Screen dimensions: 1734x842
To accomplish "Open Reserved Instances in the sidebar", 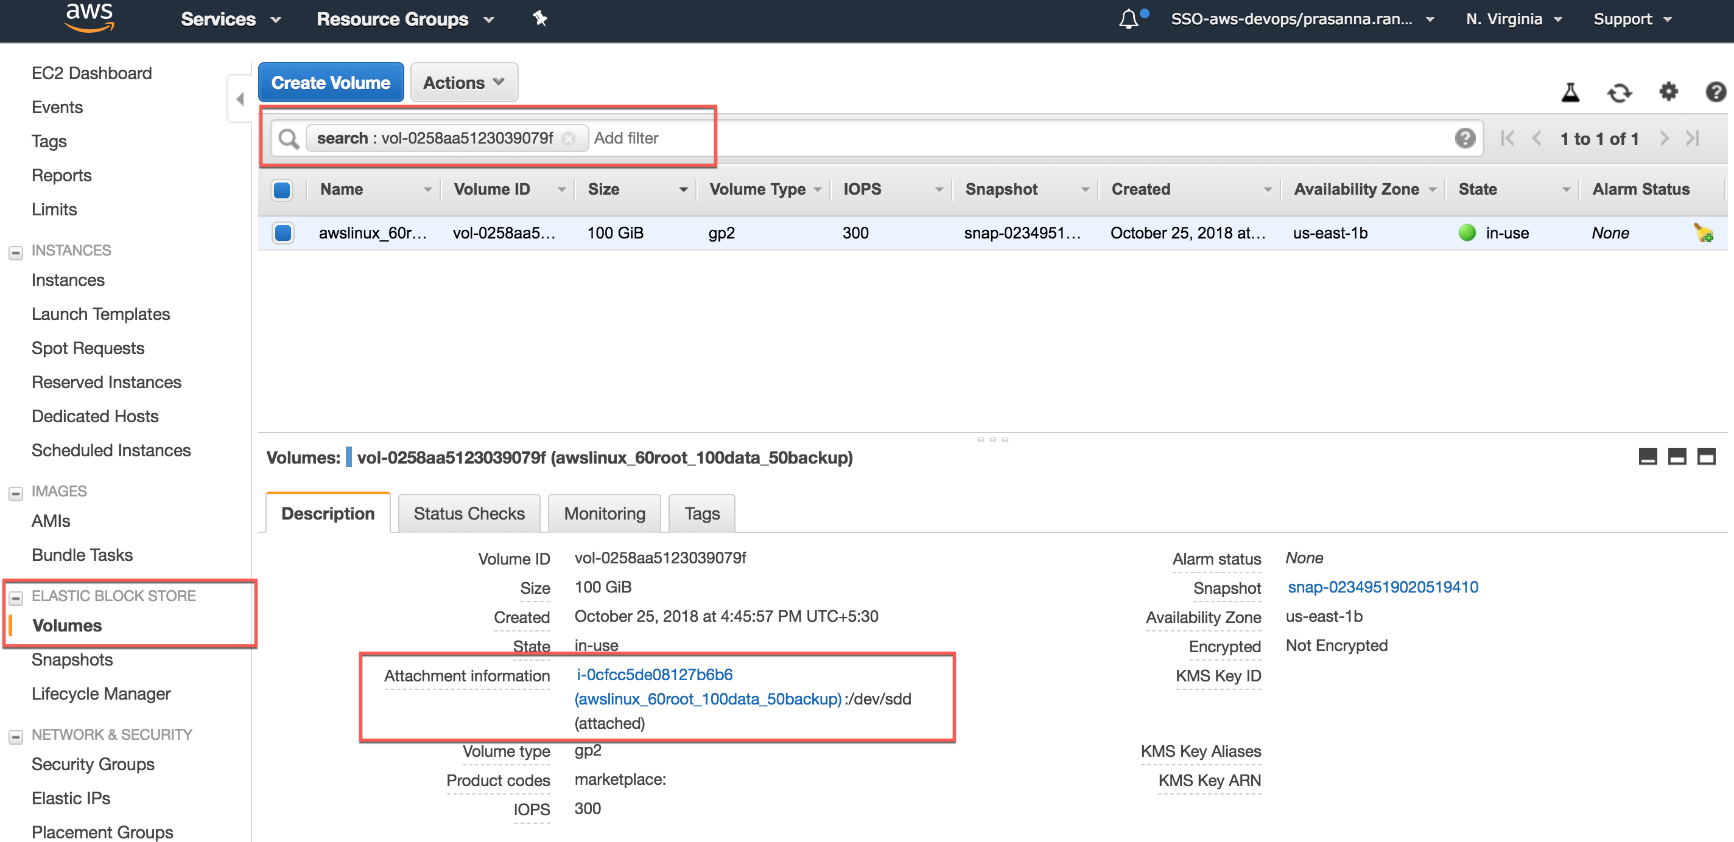I will pos(107,382).
